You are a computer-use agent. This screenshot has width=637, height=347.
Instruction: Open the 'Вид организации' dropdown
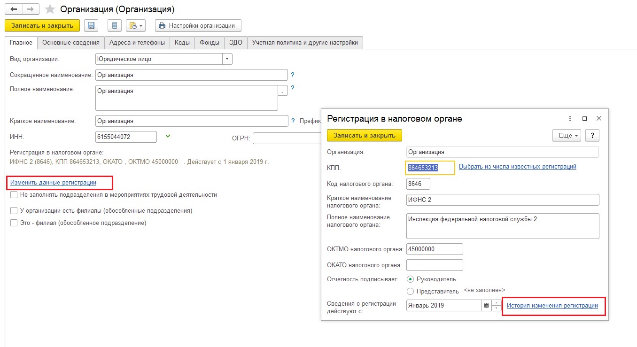point(227,59)
